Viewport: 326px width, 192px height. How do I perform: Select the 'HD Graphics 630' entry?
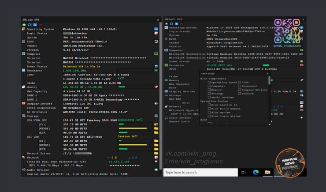tap(76, 108)
